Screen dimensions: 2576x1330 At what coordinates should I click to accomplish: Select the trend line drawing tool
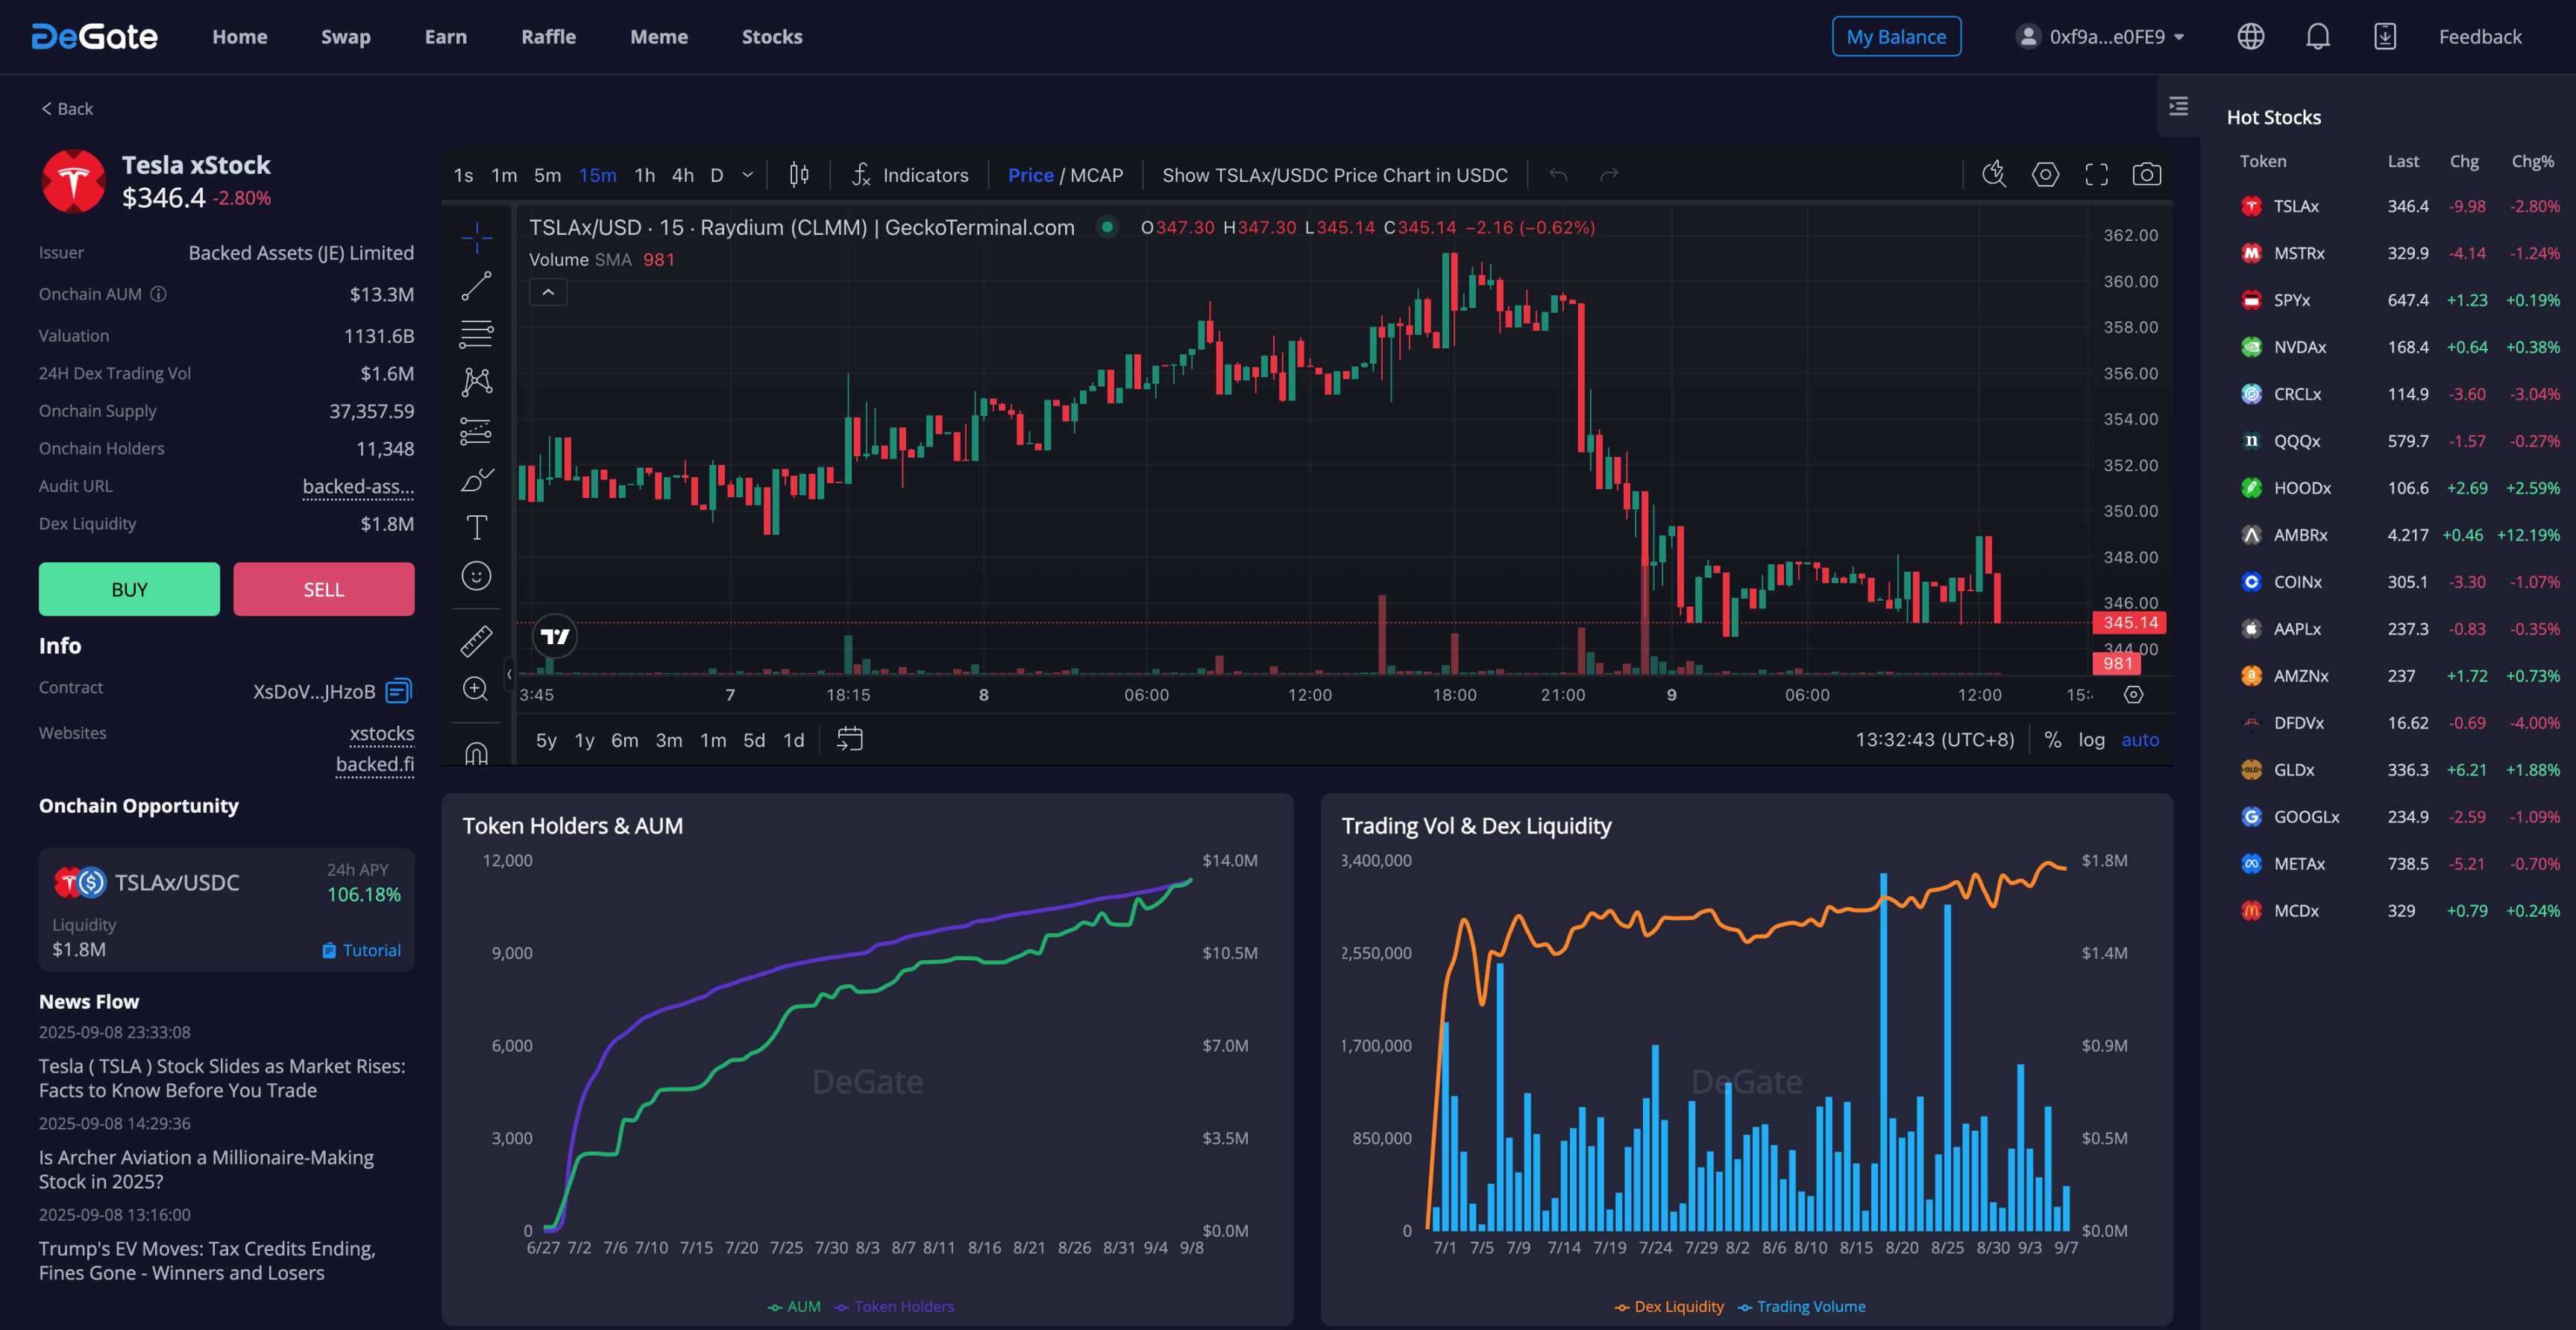(476, 286)
